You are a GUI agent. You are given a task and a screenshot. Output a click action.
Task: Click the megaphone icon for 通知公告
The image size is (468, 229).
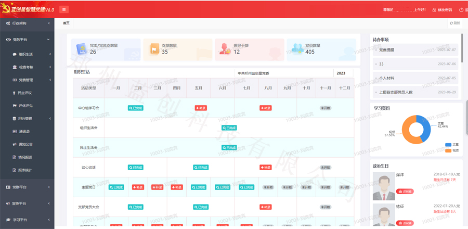15,144
